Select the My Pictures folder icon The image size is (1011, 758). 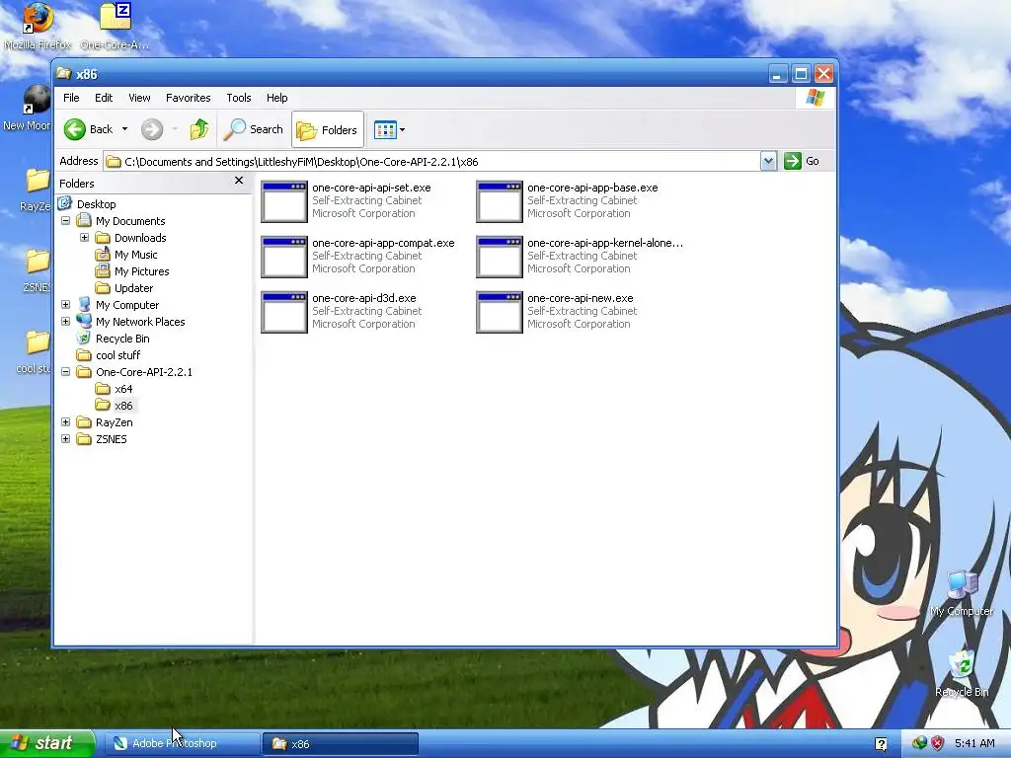[x=103, y=270]
